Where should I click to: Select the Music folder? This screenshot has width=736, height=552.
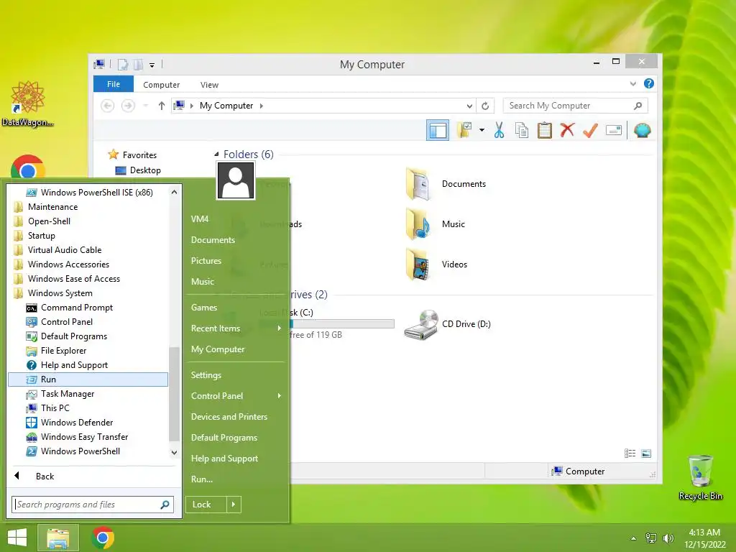[x=435, y=224]
